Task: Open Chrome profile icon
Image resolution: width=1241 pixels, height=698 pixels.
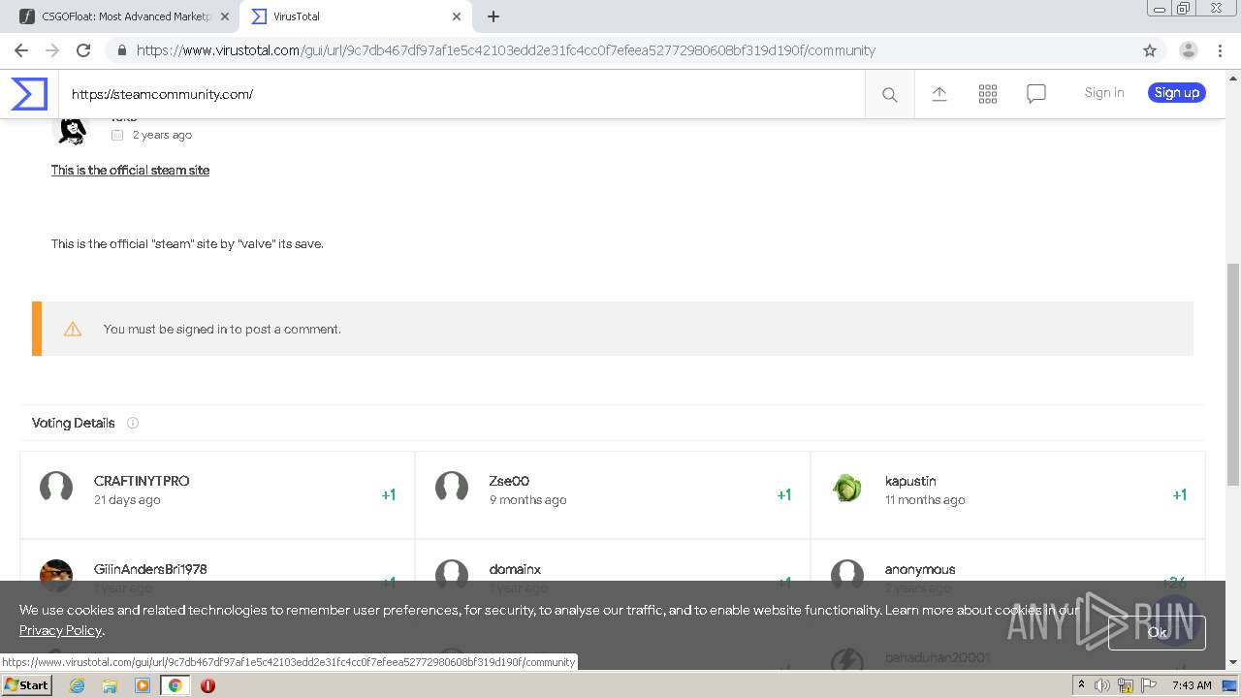Action: [1188, 50]
